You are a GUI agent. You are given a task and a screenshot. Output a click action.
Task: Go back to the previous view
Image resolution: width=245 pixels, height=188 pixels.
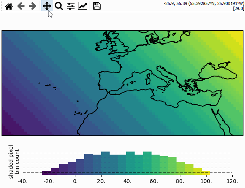click(x=21, y=6)
